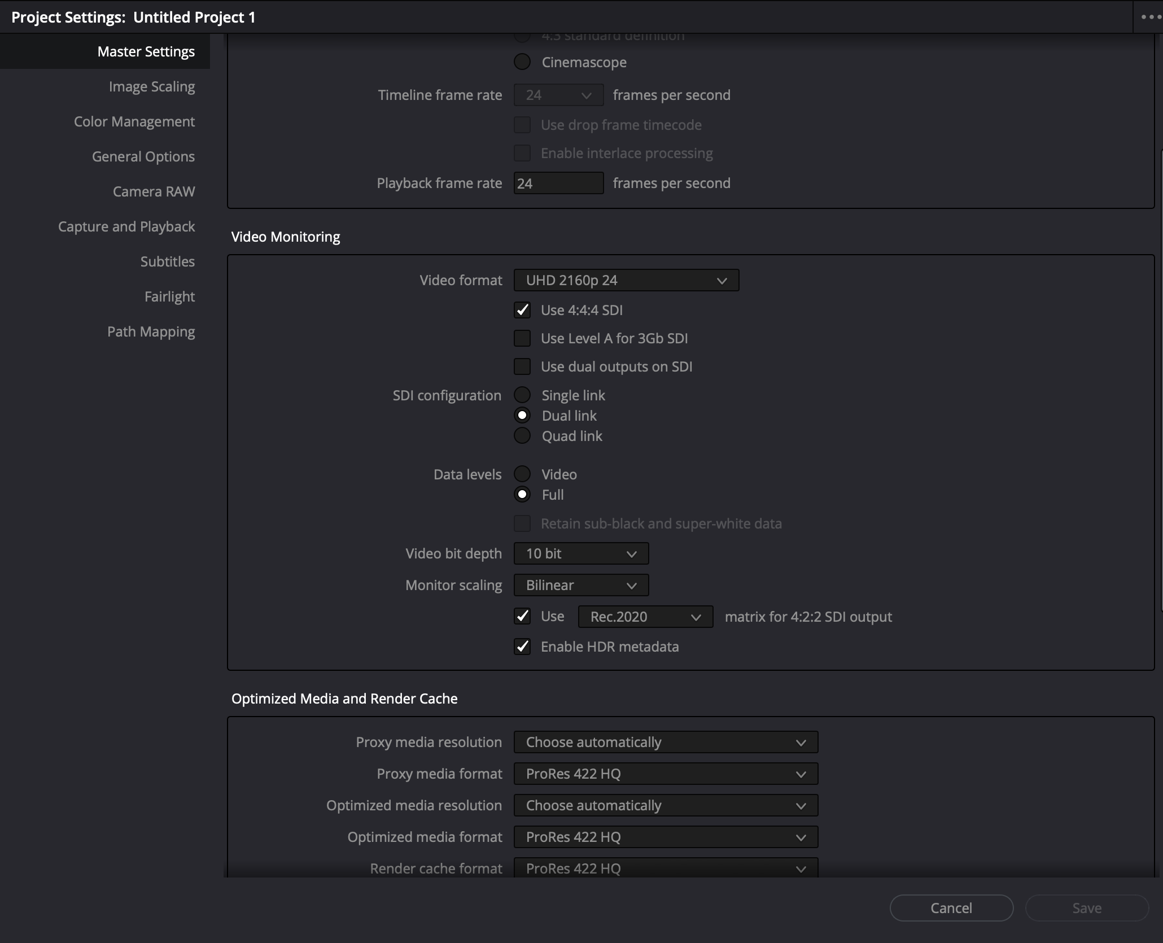The image size is (1163, 943).
Task: Expand the Video bit depth dropdown
Action: [x=580, y=553]
